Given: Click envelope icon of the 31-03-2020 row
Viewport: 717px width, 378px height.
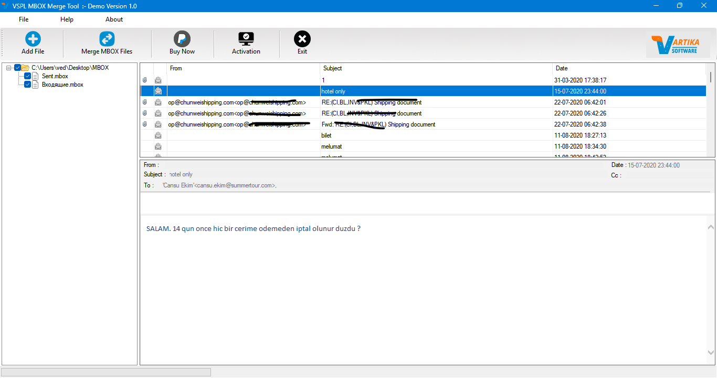Looking at the screenshot, I should coord(158,80).
